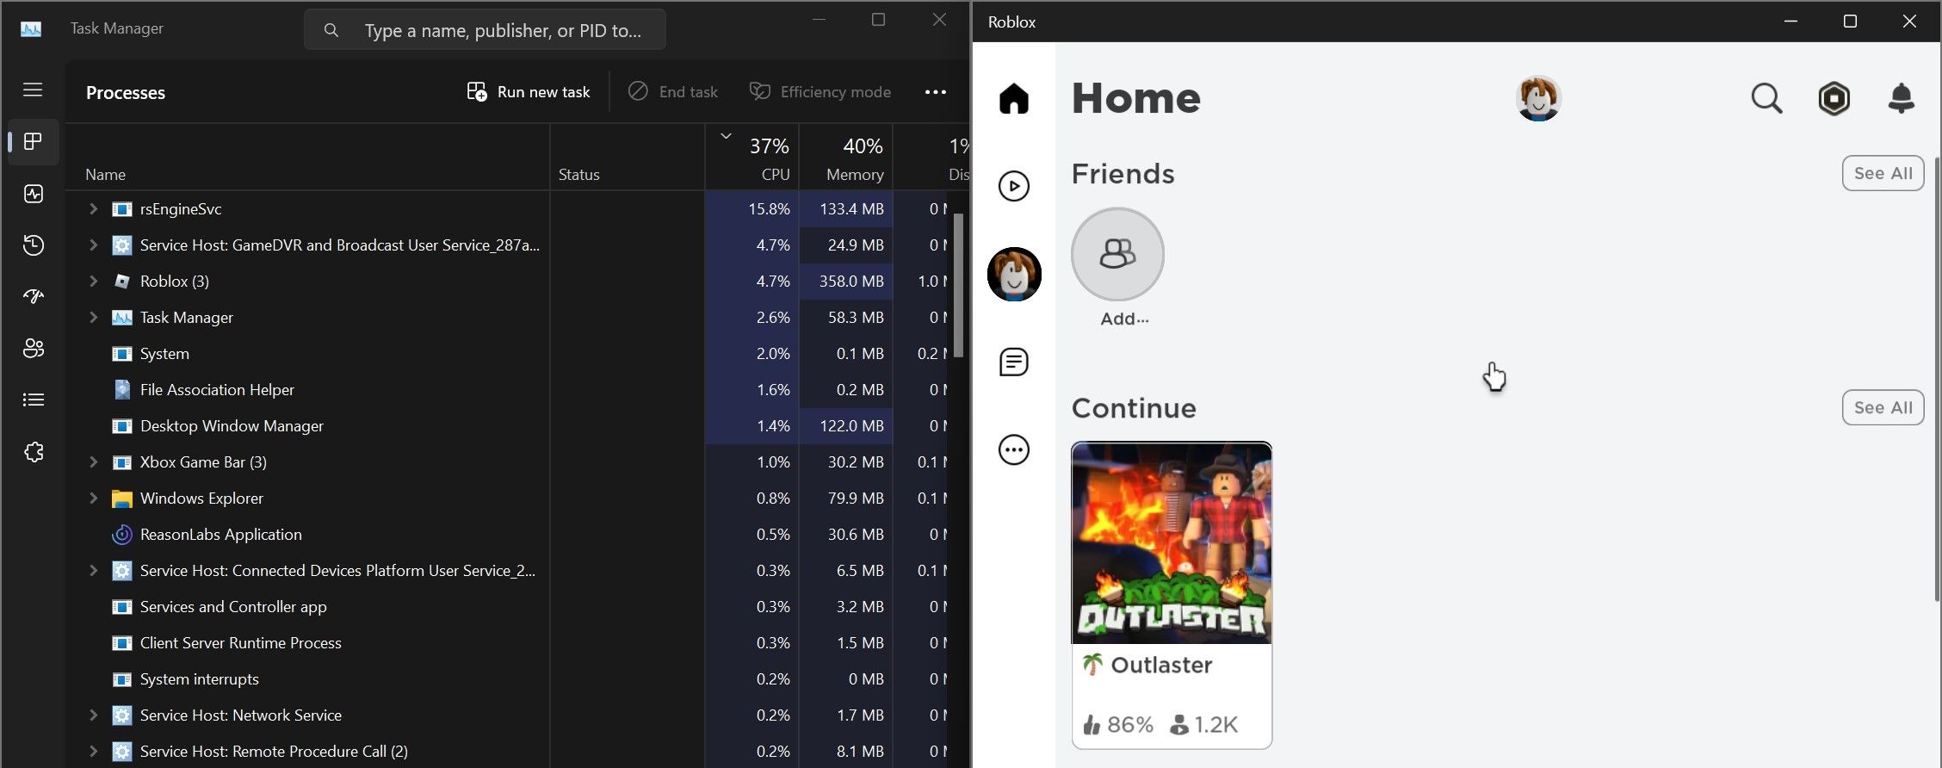This screenshot has width=1942, height=768.
Task: Expand the rsEngineSvc process row
Action: point(93,209)
